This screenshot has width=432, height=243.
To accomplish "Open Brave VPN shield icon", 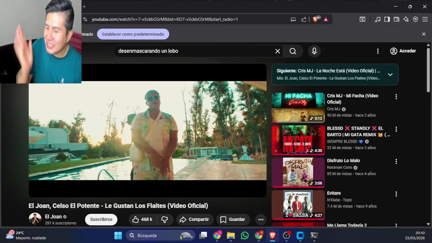I will coord(415,19).
